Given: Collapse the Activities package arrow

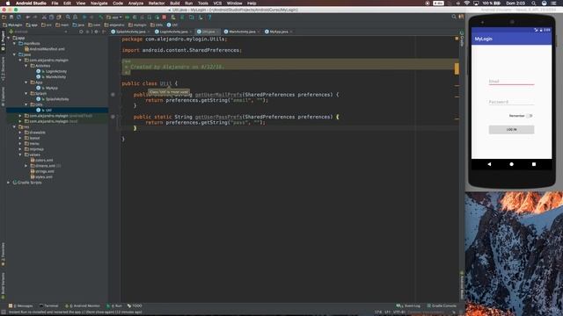Looking at the screenshot, I should (x=26, y=66).
